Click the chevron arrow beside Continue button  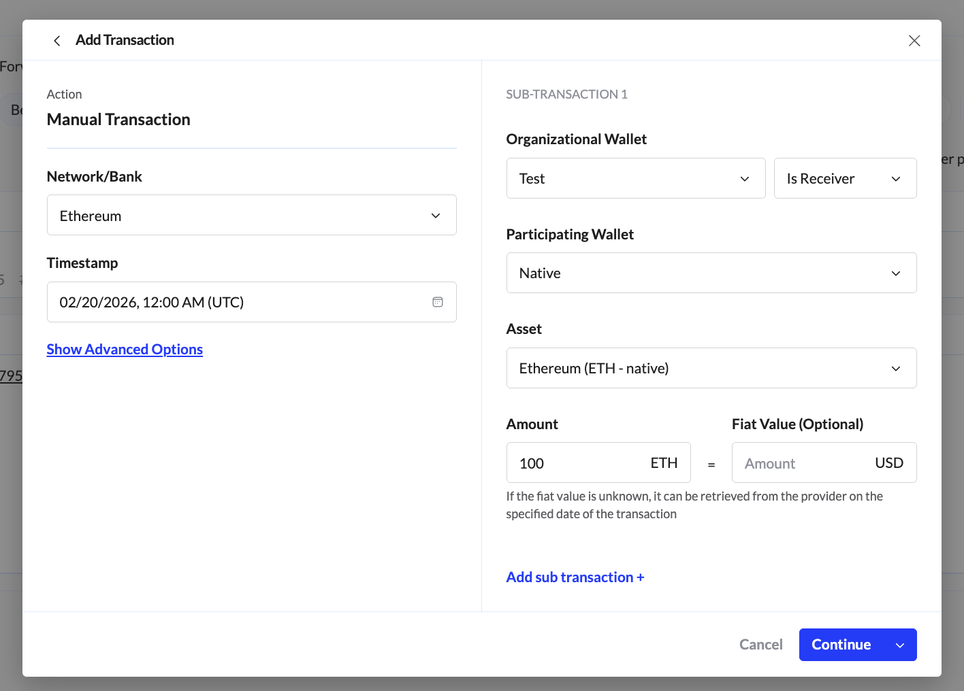click(x=900, y=645)
